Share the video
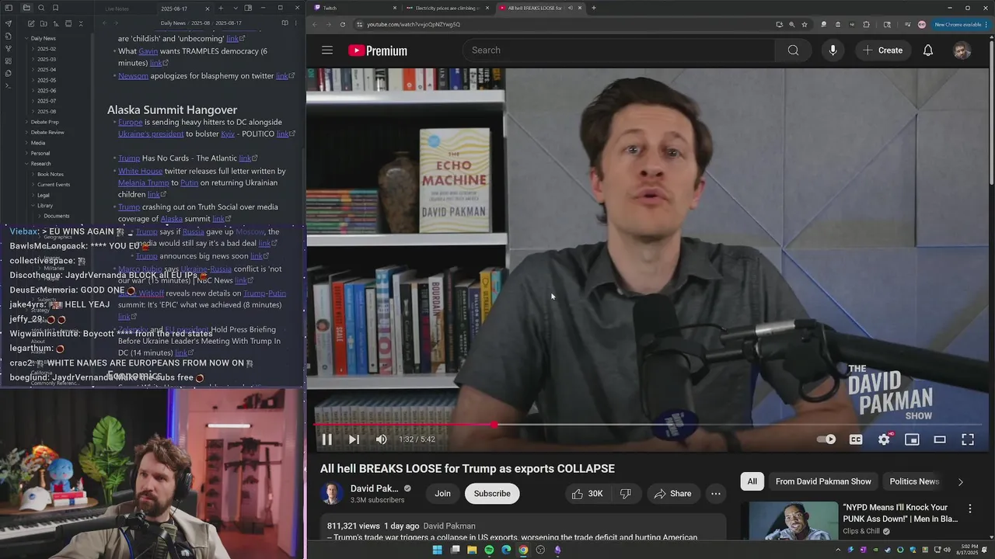The image size is (995, 559). click(672, 494)
